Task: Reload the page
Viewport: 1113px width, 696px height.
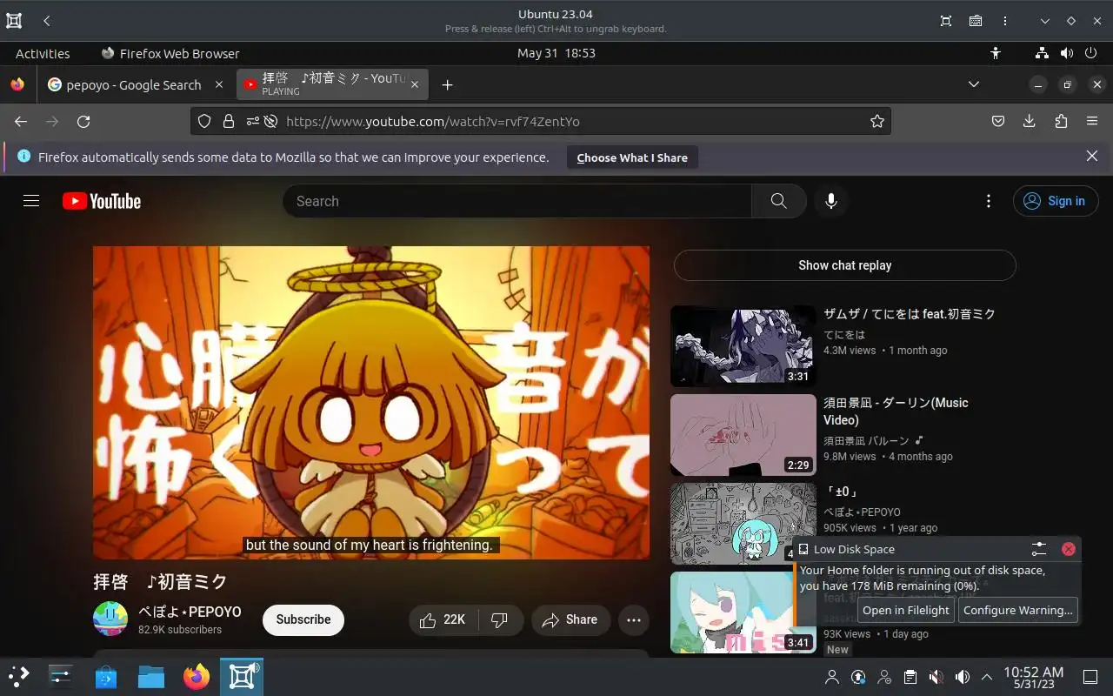Action: click(83, 121)
